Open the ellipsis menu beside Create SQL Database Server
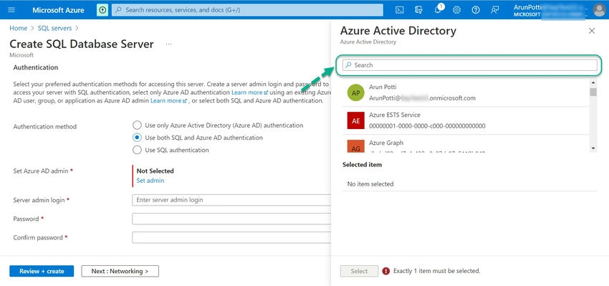609x286 pixels. tap(168, 44)
